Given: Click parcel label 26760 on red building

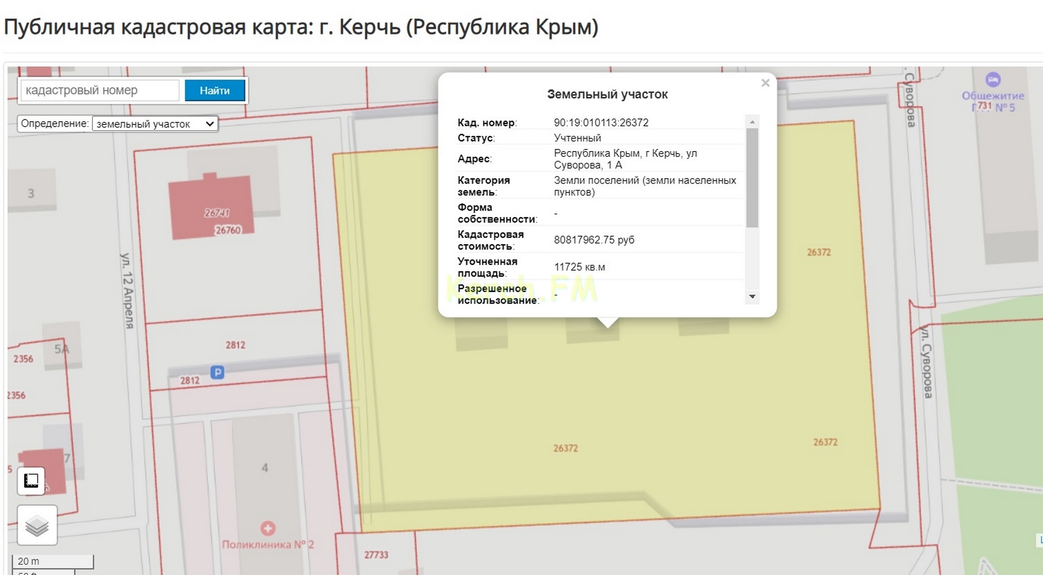Looking at the screenshot, I should 228,230.
